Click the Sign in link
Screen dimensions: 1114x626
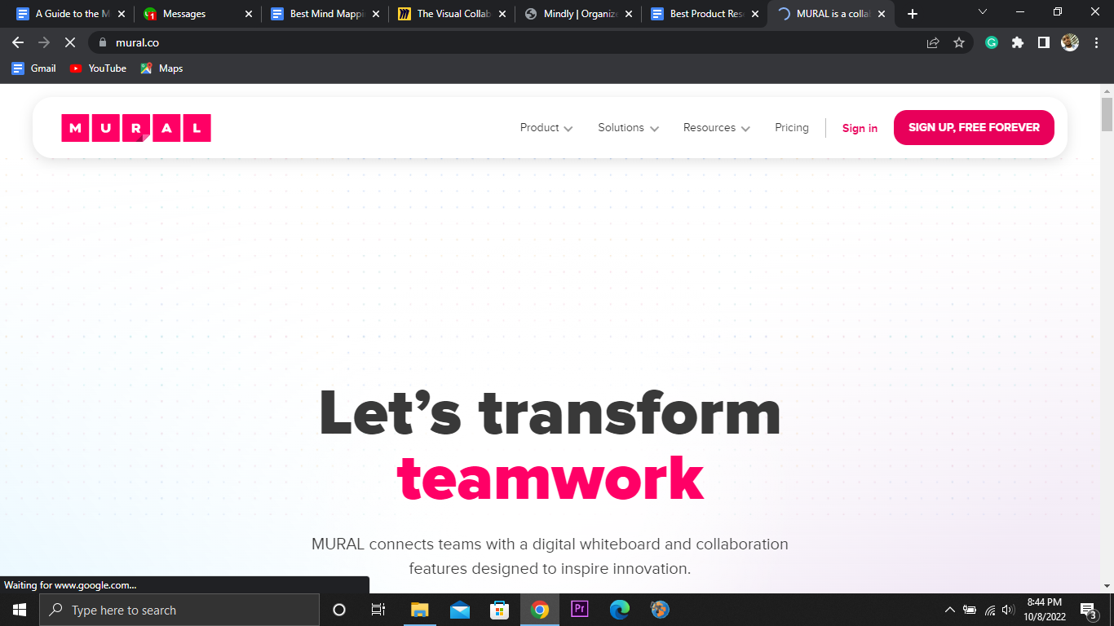coord(860,128)
